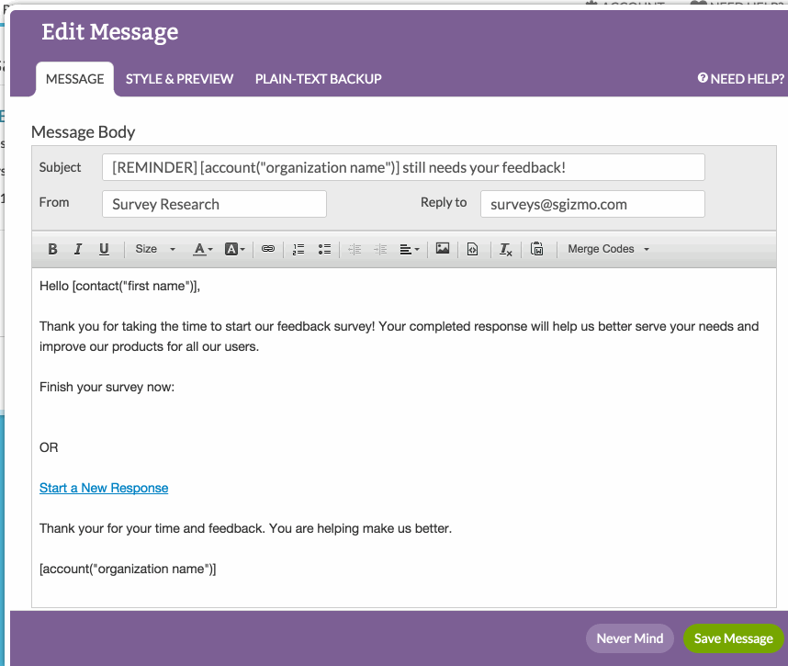Toggle bold formatting
This screenshot has width=788, height=666.
(x=52, y=248)
